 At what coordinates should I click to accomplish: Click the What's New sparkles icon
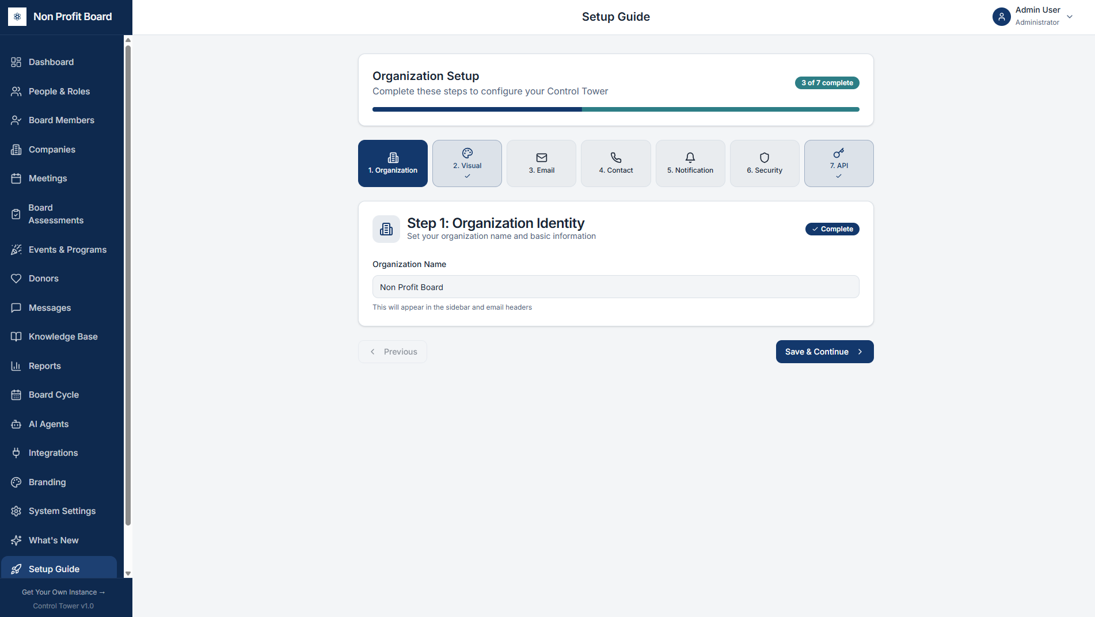click(x=16, y=540)
